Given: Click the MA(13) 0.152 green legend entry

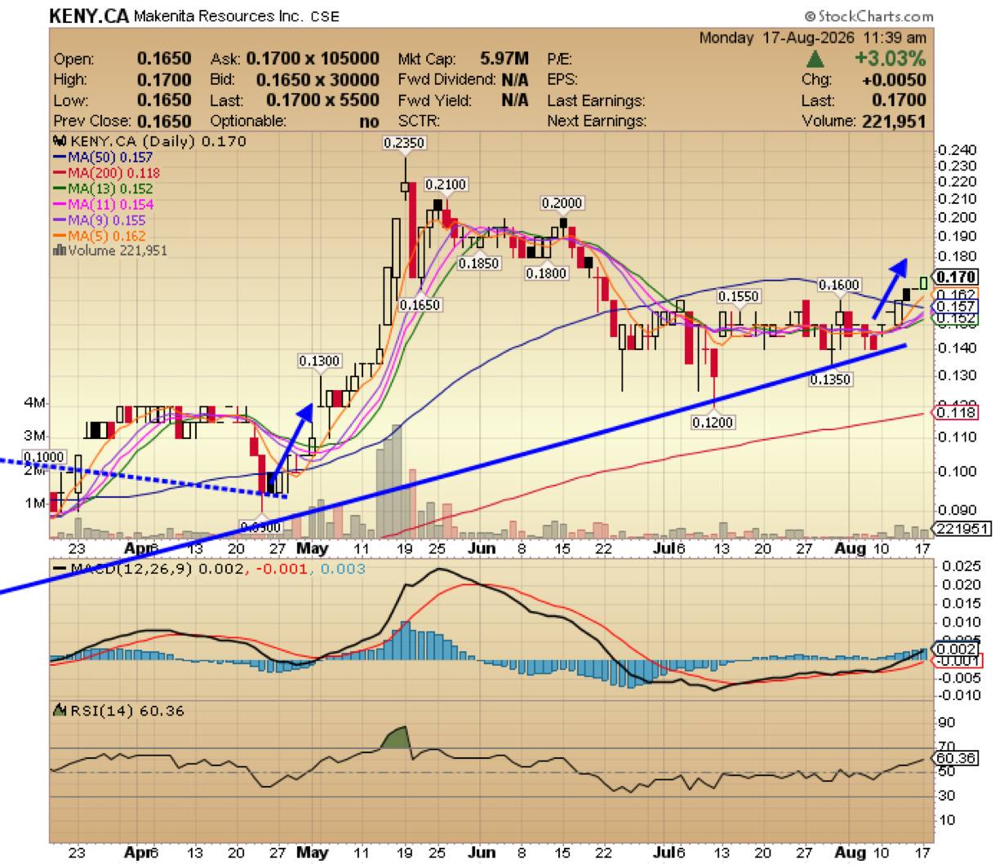Looking at the screenshot, I should [x=102, y=189].
